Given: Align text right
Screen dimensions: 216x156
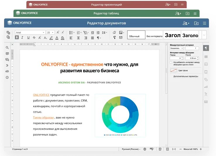Looking at the screenshot, I should point(86,38).
